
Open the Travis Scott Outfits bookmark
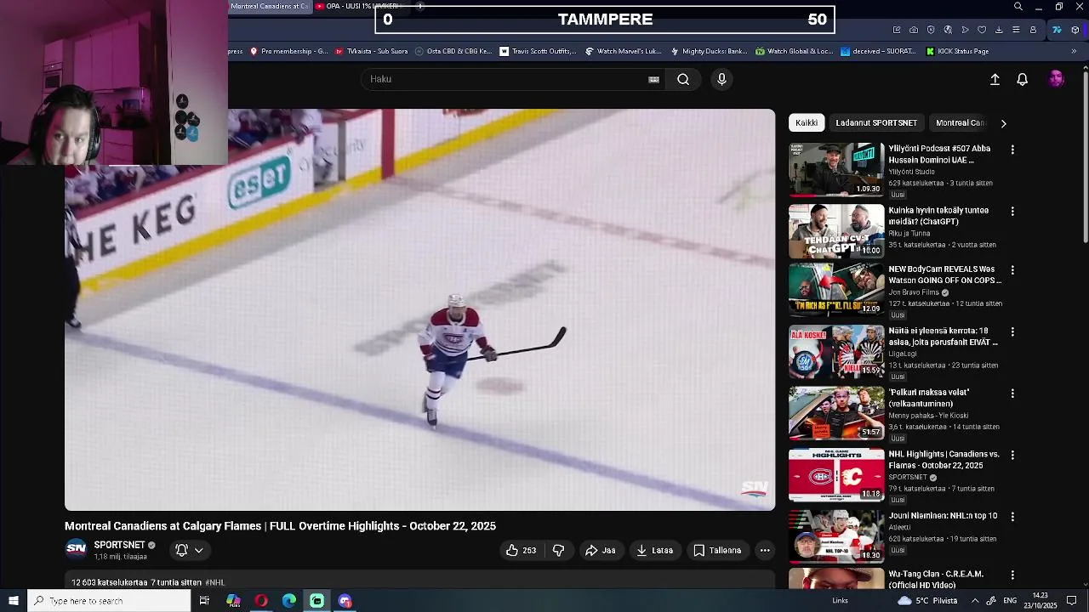[x=538, y=51]
